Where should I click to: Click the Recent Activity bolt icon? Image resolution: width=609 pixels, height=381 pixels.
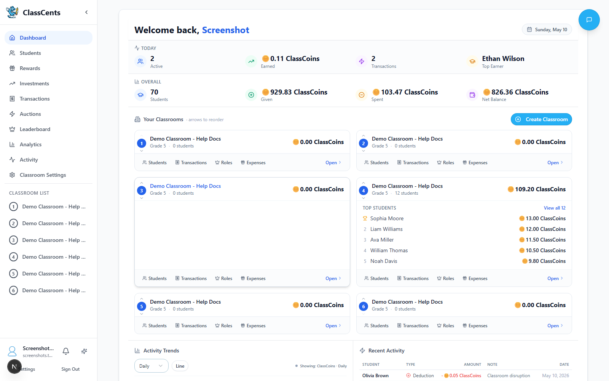pyautogui.click(x=362, y=351)
